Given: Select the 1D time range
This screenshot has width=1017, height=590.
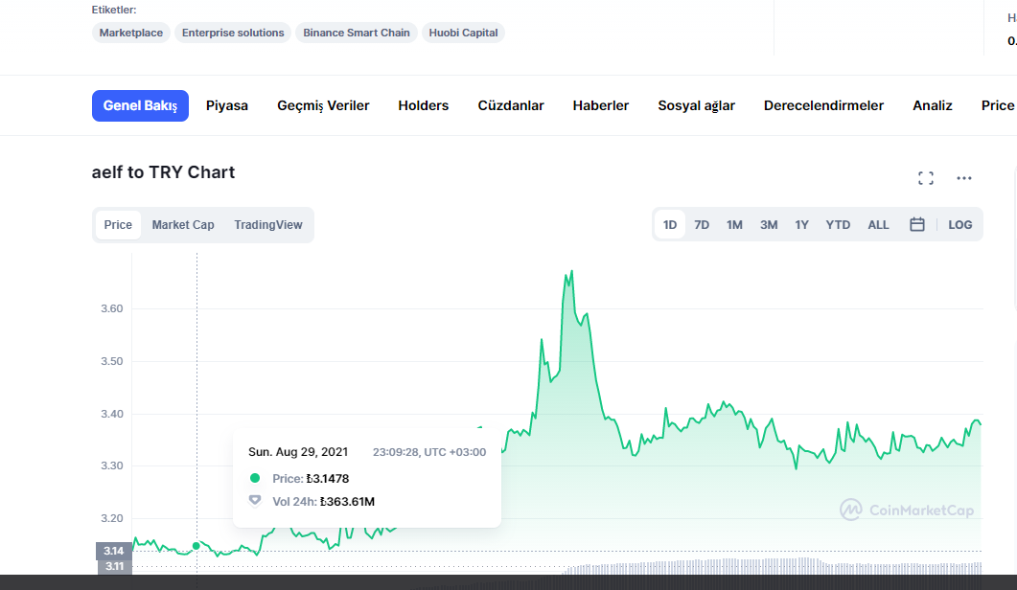Looking at the screenshot, I should click(x=670, y=225).
